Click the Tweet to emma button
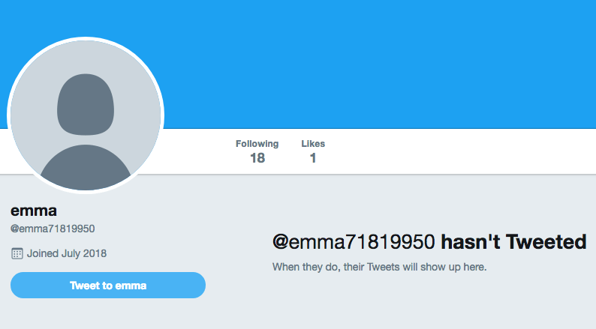The height and width of the screenshot is (329, 596). tap(108, 285)
